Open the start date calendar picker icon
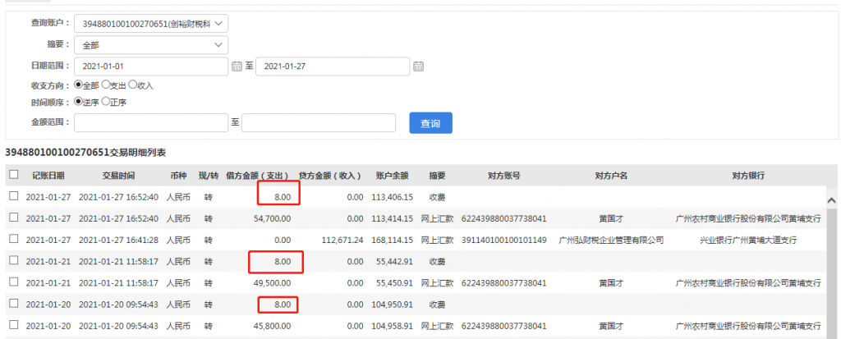This screenshot has width=841, height=339. pyautogui.click(x=237, y=66)
